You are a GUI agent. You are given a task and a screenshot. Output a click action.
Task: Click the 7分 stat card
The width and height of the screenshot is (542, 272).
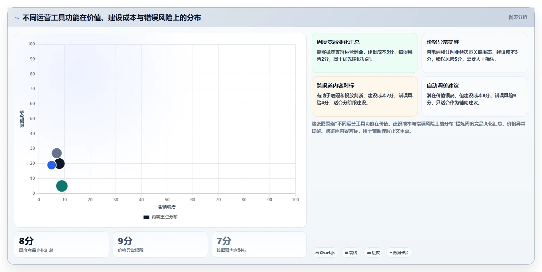259,244
